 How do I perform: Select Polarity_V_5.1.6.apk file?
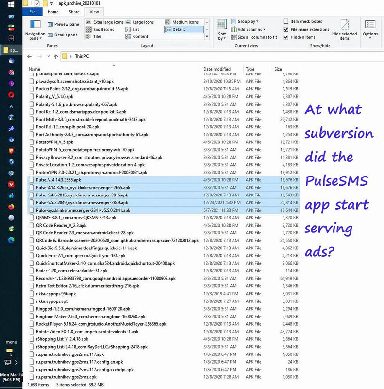click(164, 96)
